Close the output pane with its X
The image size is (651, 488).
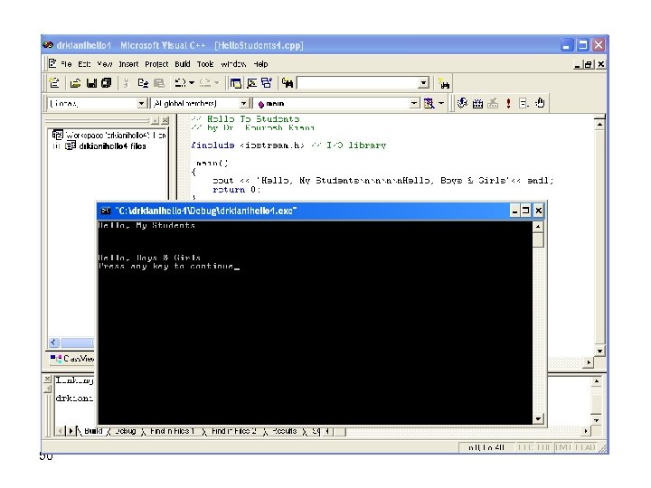pos(47,379)
